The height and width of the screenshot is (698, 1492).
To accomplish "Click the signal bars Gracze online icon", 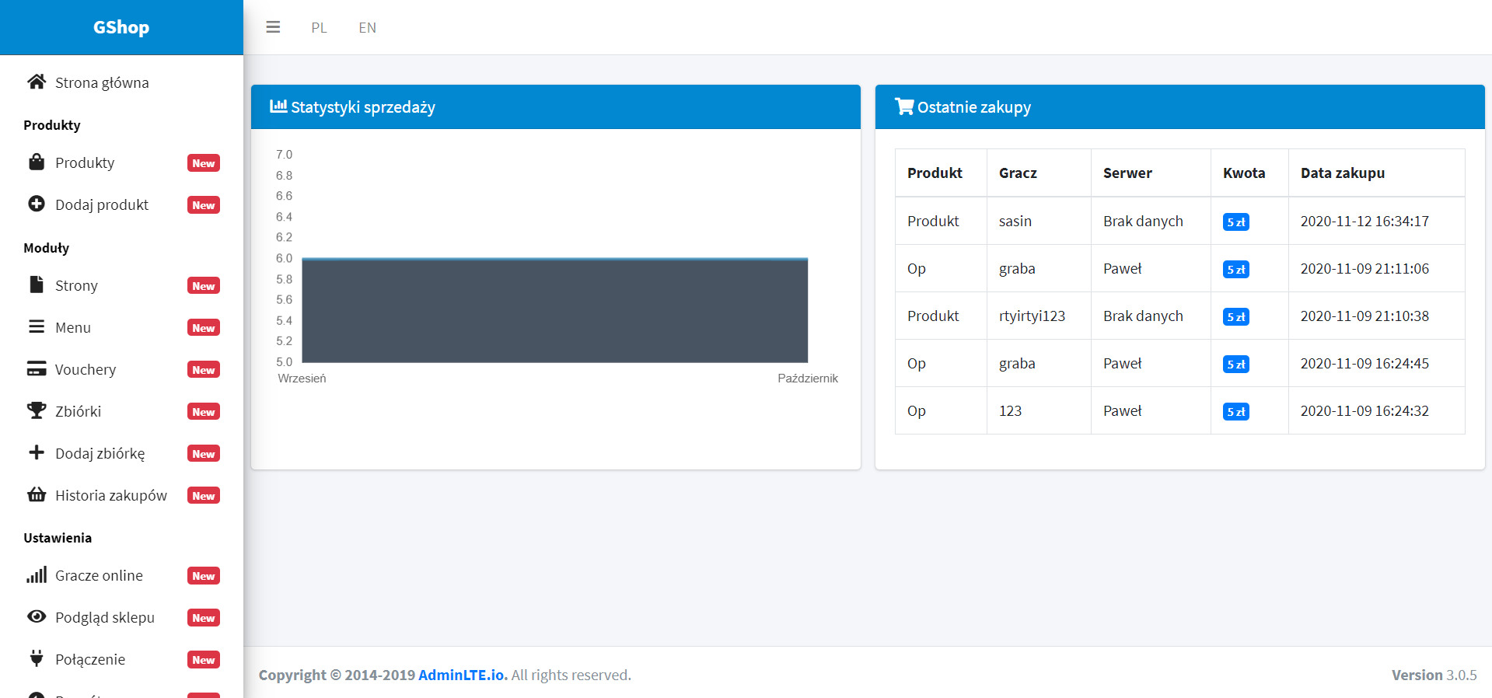I will (37, 574).
